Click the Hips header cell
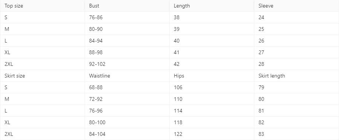This screenshot has width=339, height=140. tap(212, 76)
